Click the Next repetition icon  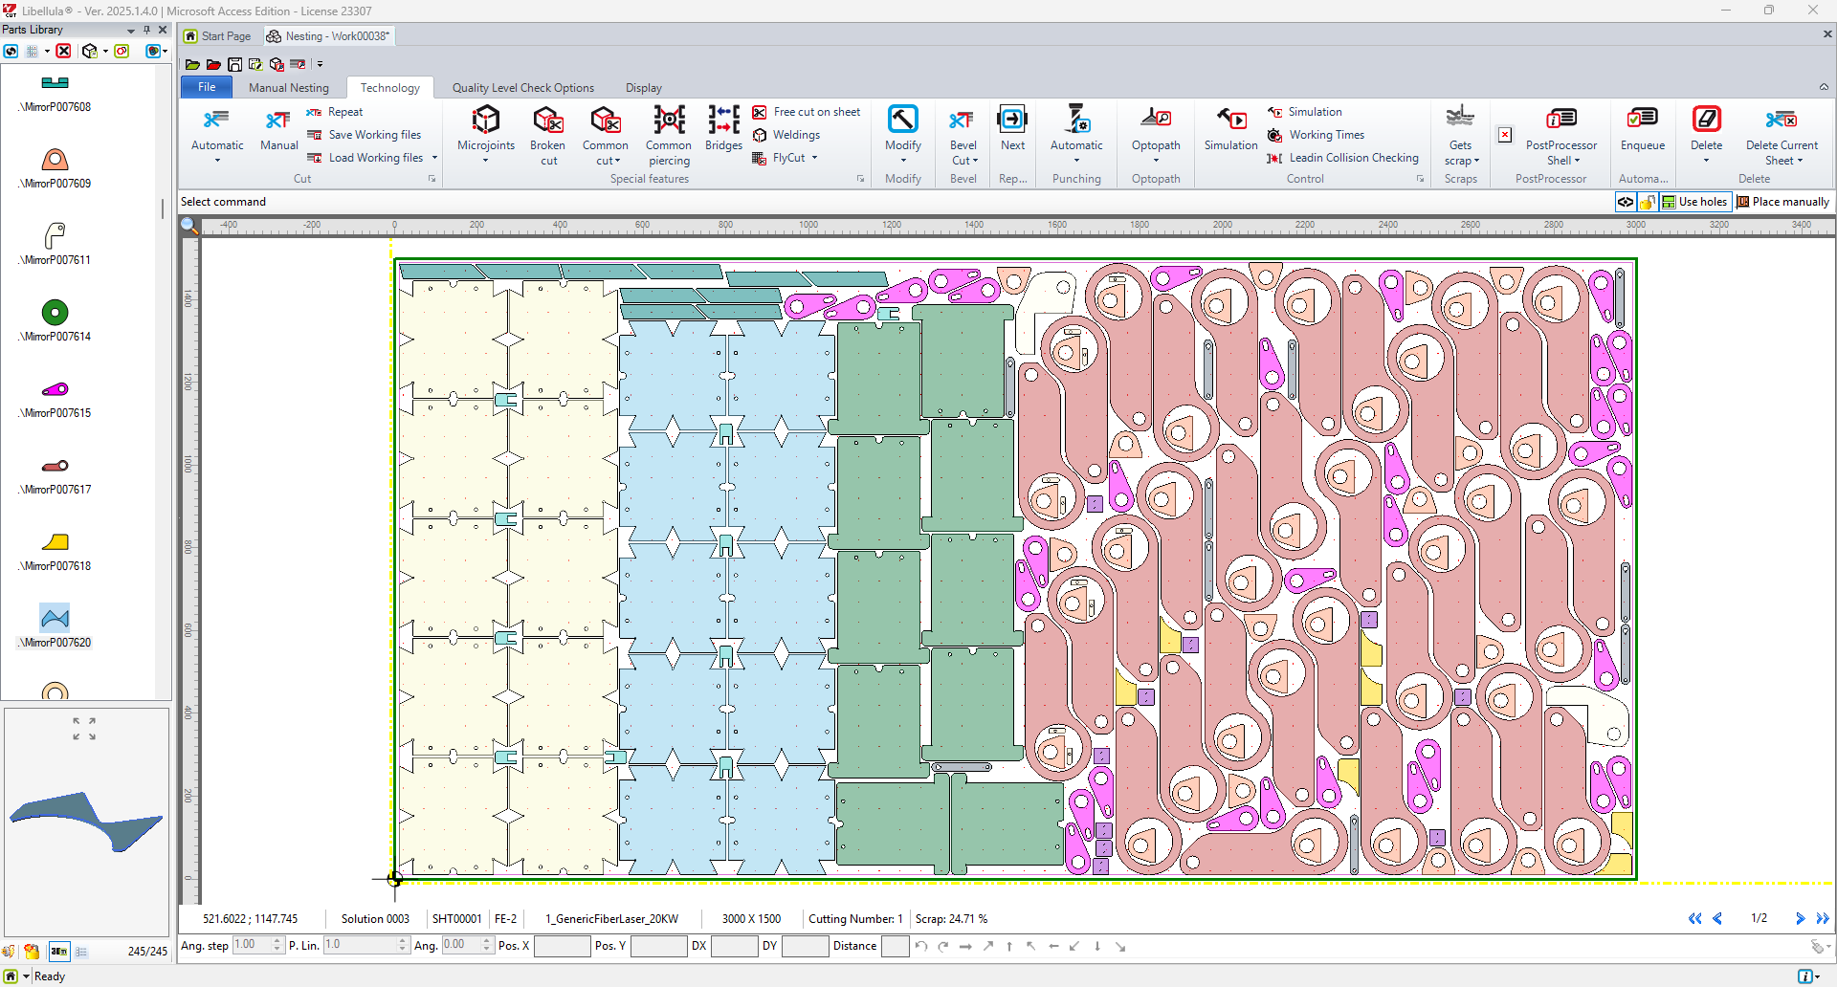tap(1012, 120)
